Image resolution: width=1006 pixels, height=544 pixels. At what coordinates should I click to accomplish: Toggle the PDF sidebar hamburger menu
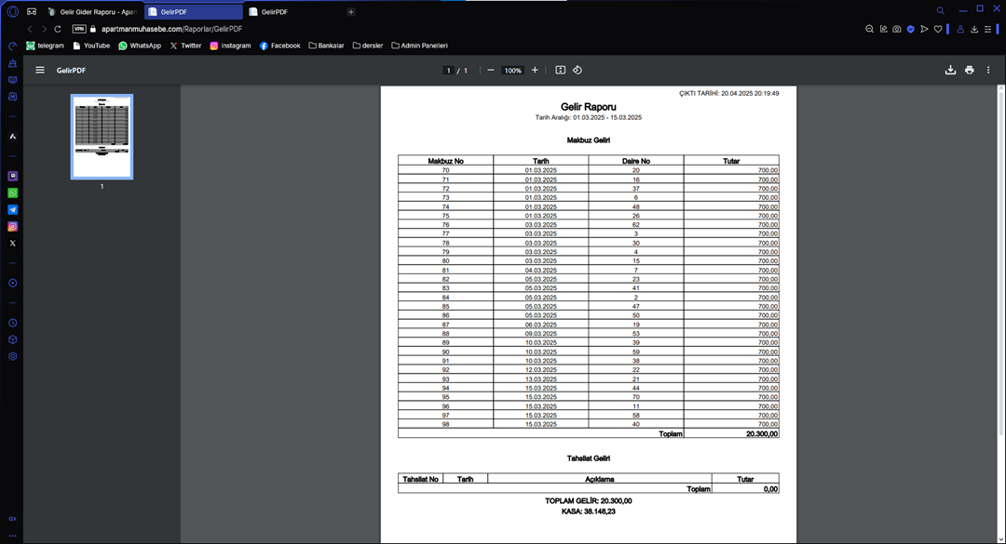click(x=40, y=70)
